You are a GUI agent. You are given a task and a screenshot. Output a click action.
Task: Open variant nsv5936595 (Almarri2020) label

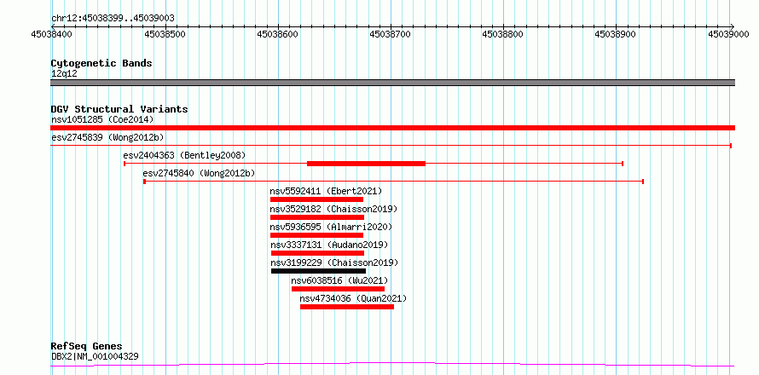(331, 227)
